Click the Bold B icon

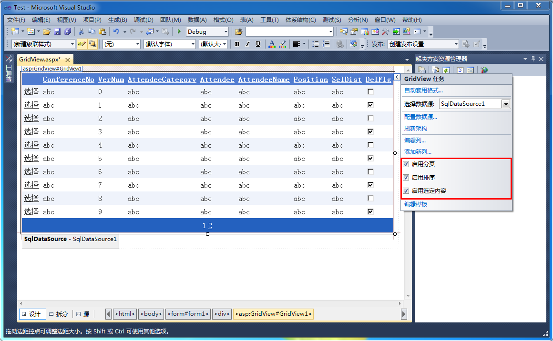(237, 44)
